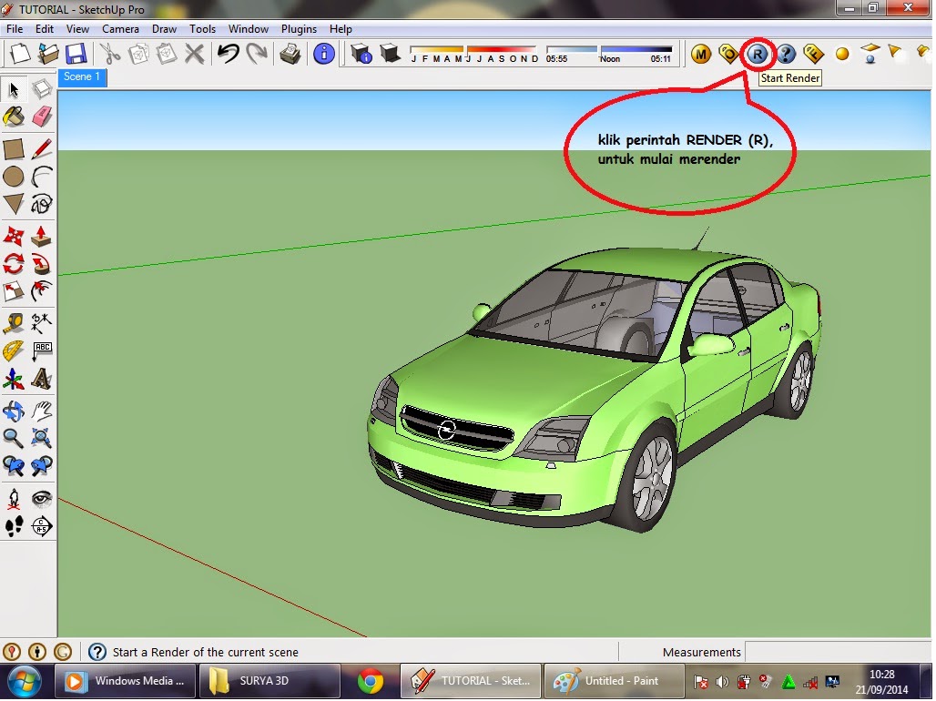
Task: Open the 3D Text tool
Action: (43, 380)
